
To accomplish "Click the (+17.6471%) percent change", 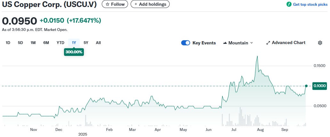I will pyautogui.click(x=84, y=20).
